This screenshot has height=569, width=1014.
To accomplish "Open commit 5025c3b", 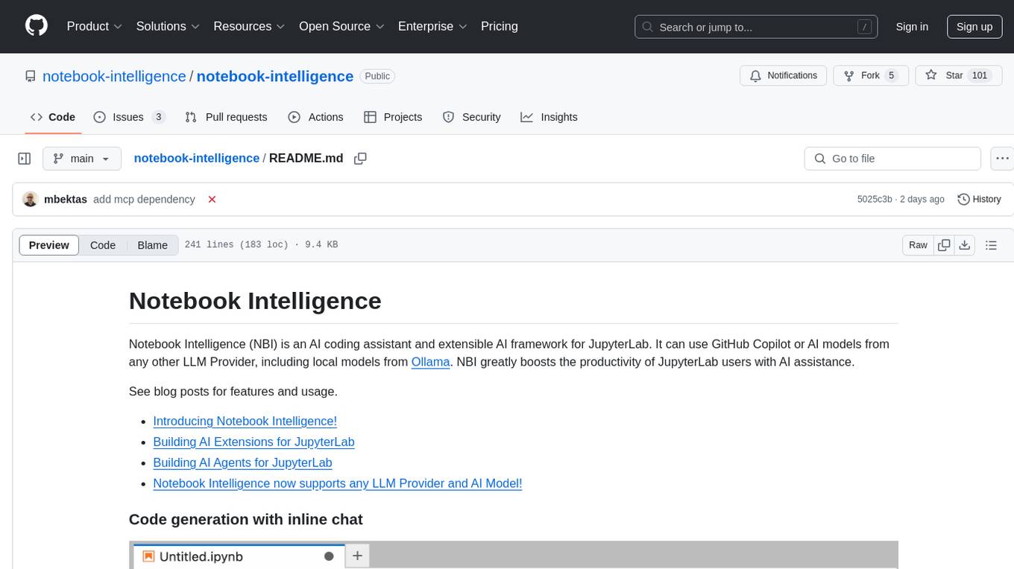I will click(x=875, y=200).
